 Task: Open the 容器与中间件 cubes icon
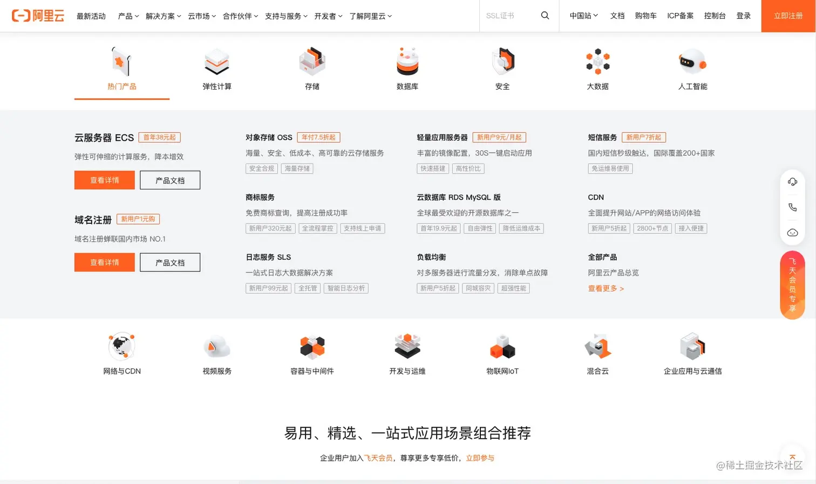[x=312, y=346]
